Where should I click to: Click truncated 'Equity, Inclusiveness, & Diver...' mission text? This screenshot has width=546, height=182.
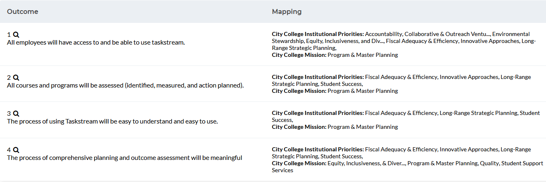click(x=367, y=163)
